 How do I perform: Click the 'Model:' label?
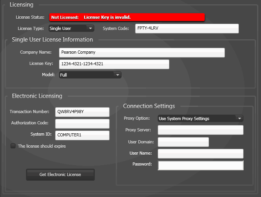[48, 75]
